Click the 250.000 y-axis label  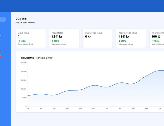[23, 62]
